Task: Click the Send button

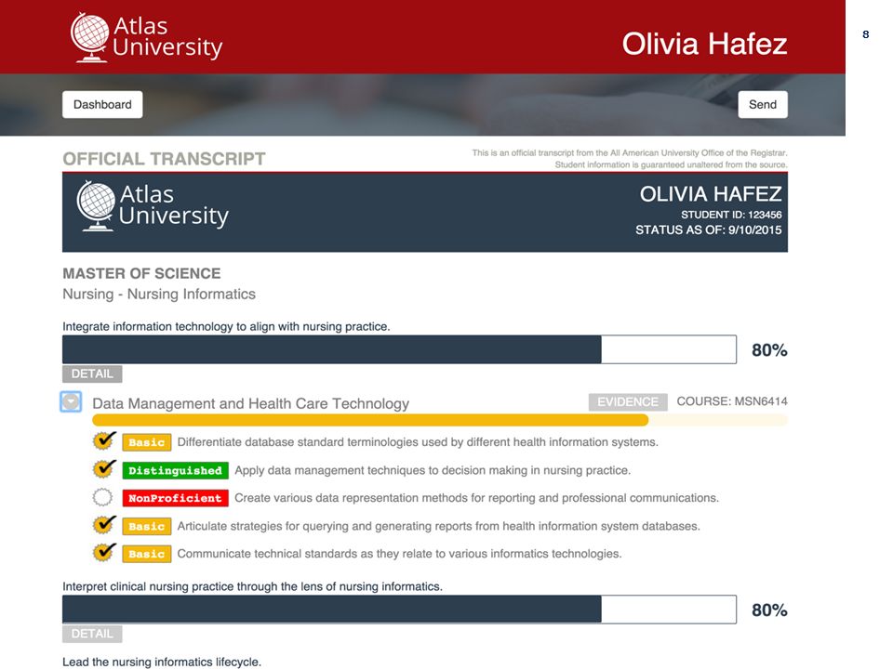Action: point(763,105)
